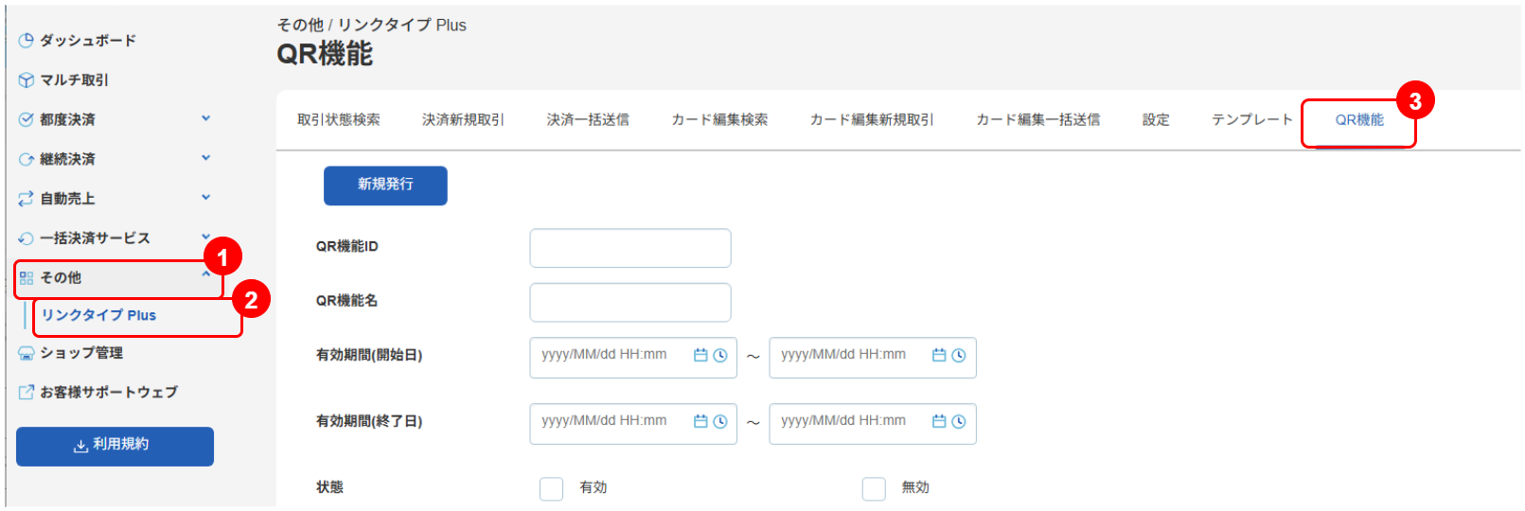Image resolution: width=1525 pixels, height=511 pixels.
Task: Click the 都度決済 check-circle icon
Action: 27,120
